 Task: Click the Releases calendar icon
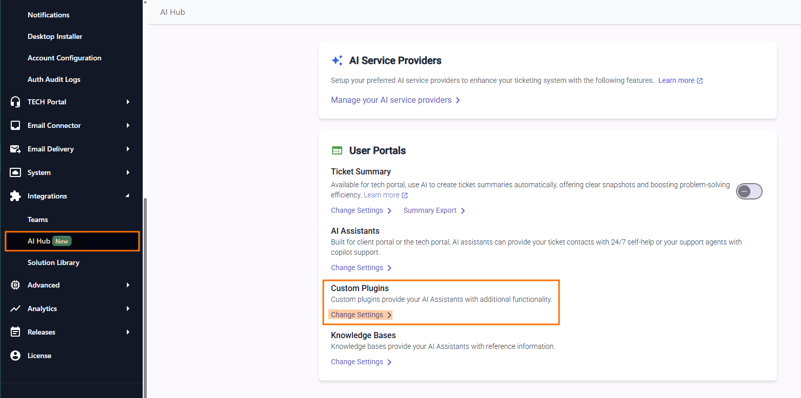15,332
